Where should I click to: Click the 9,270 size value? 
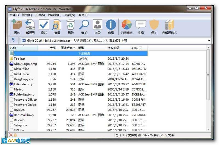[52, 84]
